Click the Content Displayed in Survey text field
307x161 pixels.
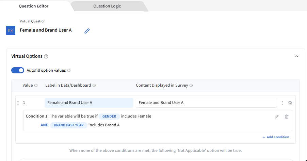pos(206,103)
